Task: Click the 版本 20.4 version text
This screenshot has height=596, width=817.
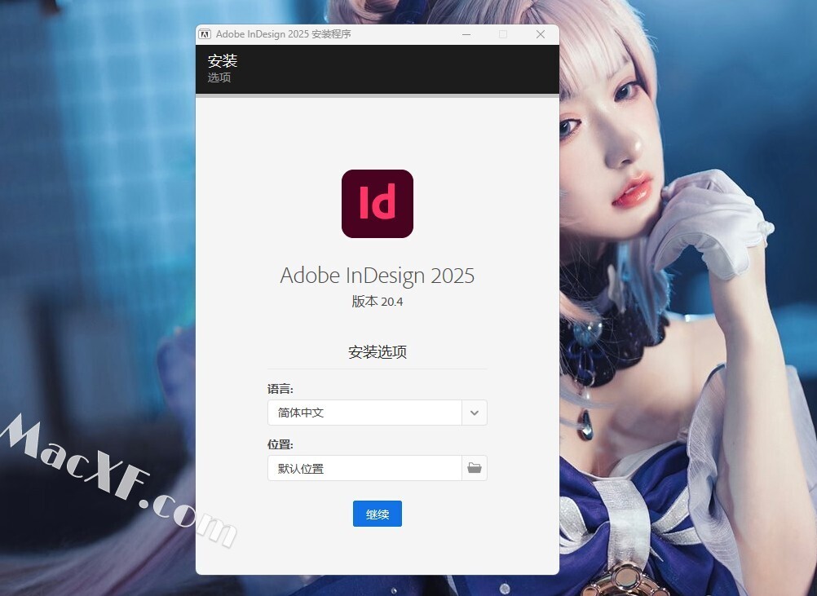Action: pos(378,302)
